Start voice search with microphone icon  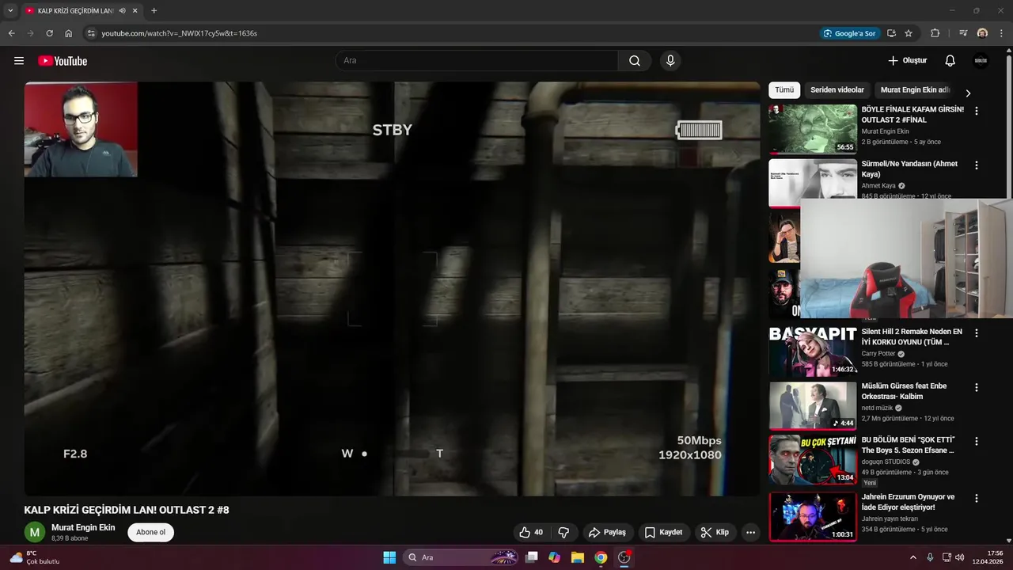[x=670, y=61]
